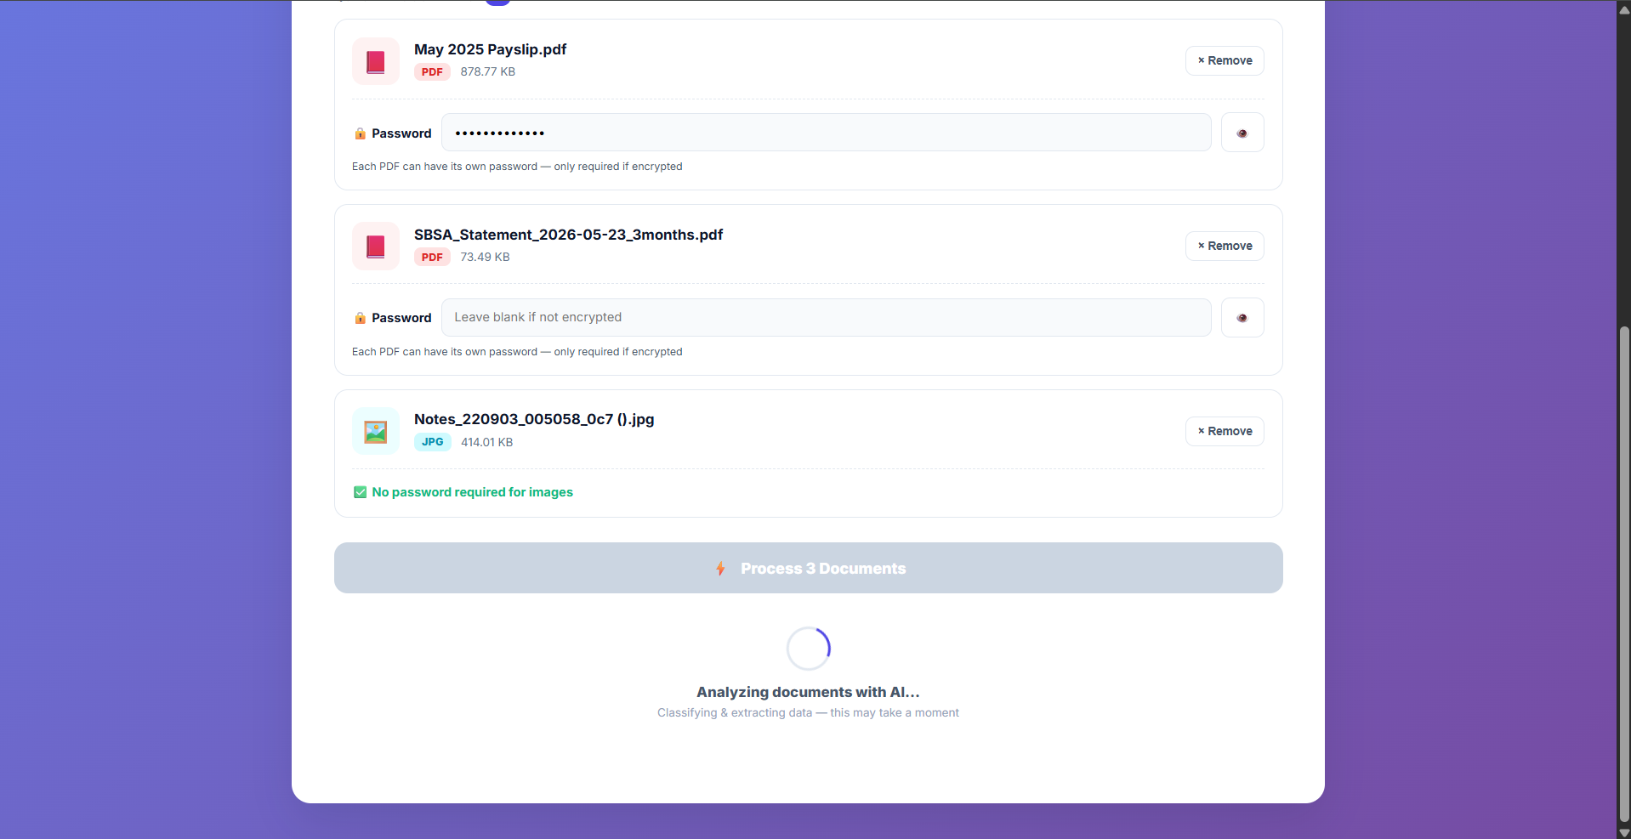
Task: Click the JPG badge under Notes filename
Action: click(433, 442)
